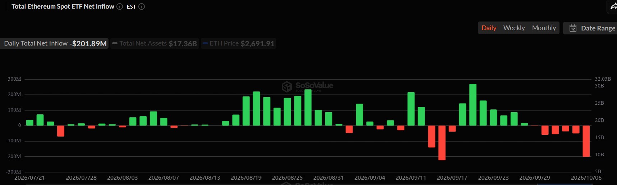Open the Date Range calendar icon
This screenshot has width=617, height=185.
coord(573,28)
